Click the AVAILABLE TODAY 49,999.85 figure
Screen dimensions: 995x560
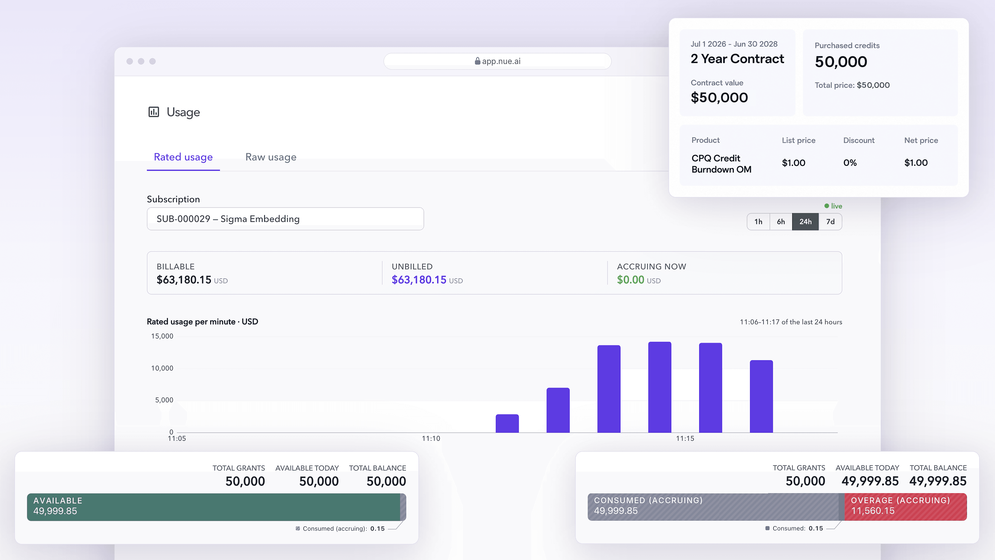pyautogui.click(x=870, y=481)
